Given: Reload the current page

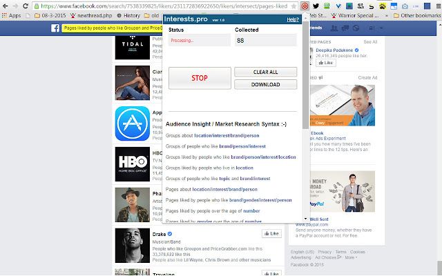Looking at the screenshot, I should (26, 6).
